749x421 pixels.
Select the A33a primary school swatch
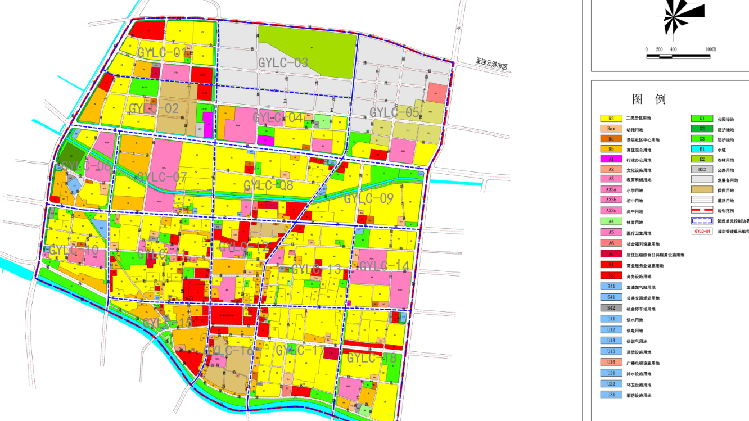[x=611, y=190]
